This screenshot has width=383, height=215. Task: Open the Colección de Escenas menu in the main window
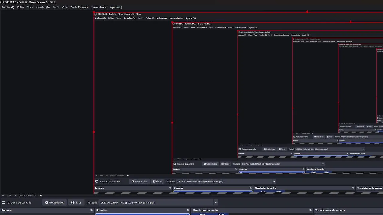75,7
